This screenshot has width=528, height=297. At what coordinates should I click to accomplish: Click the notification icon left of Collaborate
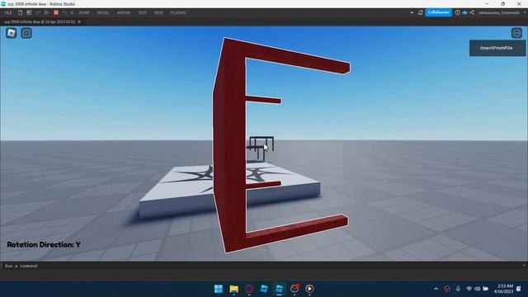pos(420,12)
